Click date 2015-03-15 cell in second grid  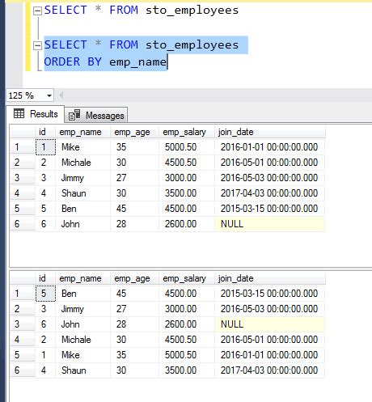(269, 294)
